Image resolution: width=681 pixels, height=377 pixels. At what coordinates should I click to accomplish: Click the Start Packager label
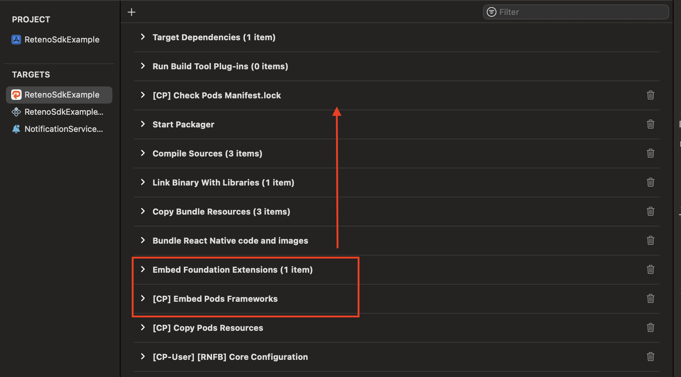point(183,124)
